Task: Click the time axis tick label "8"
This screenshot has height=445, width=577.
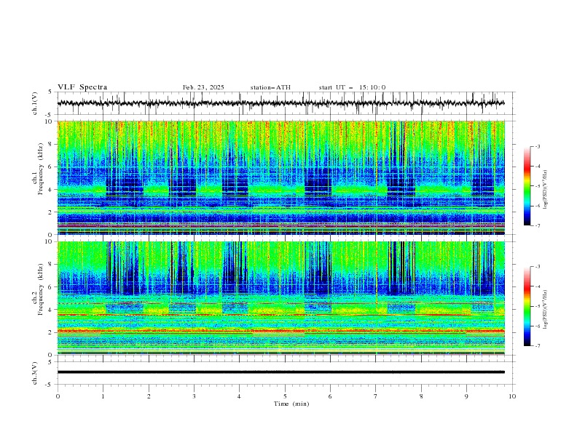Action: (421, 396)
